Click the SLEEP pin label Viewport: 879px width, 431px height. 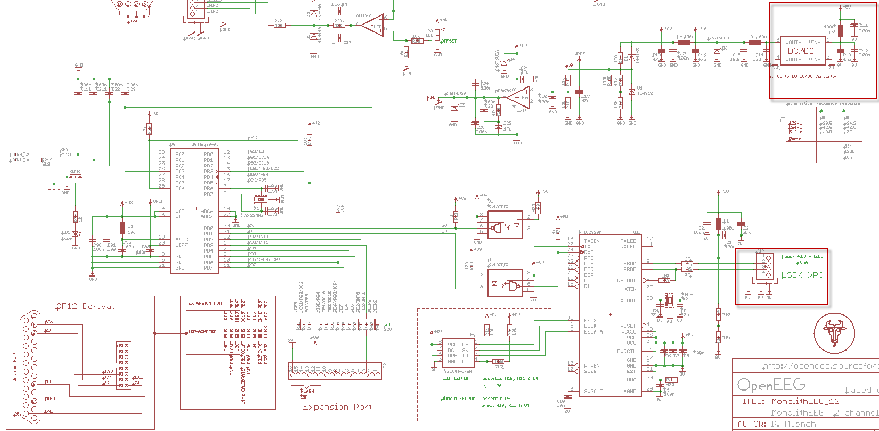(592, 371)
